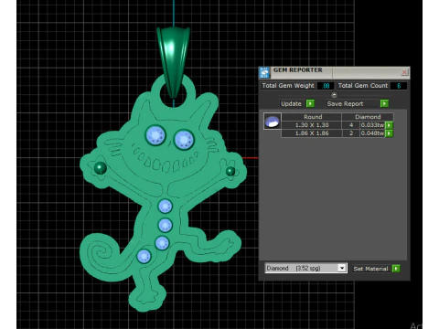This screenshot has width=439, height=329.
Task: Select the 1.30 X 1.30 cell
Action: pos(312,125)
